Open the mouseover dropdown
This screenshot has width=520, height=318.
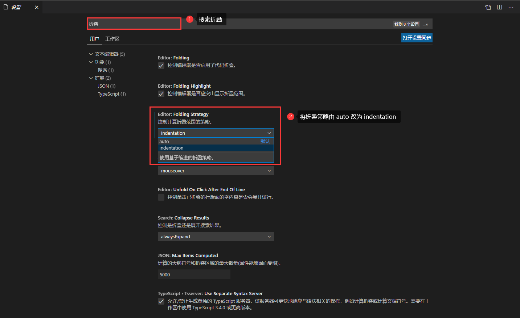(x=216, y=171)
